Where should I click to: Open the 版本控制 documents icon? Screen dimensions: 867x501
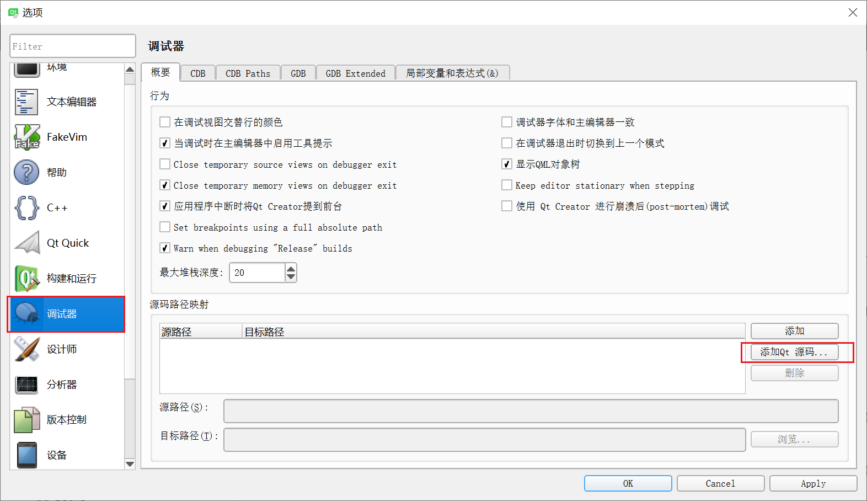(26, 420)
